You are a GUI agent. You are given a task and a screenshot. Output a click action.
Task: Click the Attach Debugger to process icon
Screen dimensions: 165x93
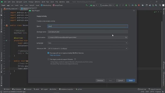pos(136,5)
